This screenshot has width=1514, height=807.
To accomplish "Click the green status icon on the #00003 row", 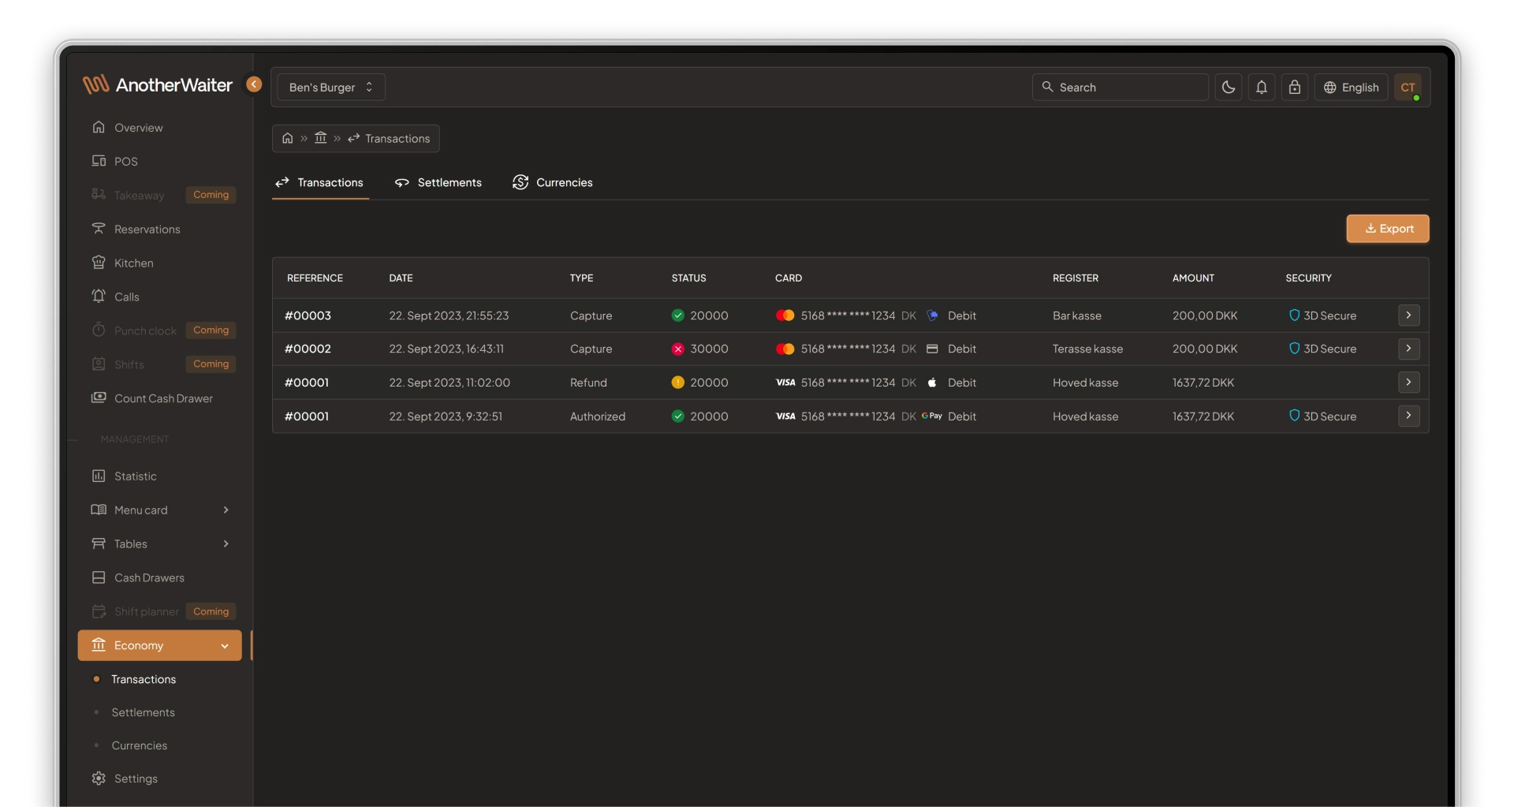I will pyautogui.click(x=678, y=316).
